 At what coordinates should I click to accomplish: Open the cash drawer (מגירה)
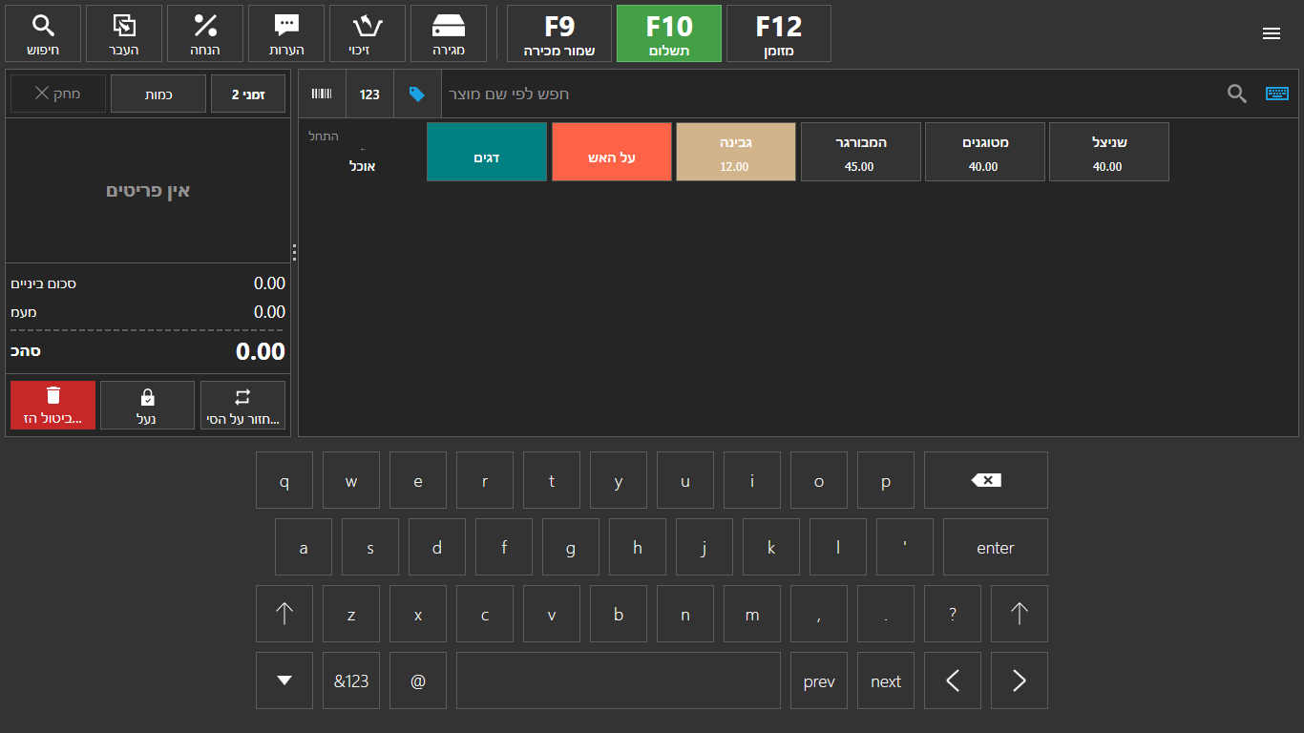449,33
